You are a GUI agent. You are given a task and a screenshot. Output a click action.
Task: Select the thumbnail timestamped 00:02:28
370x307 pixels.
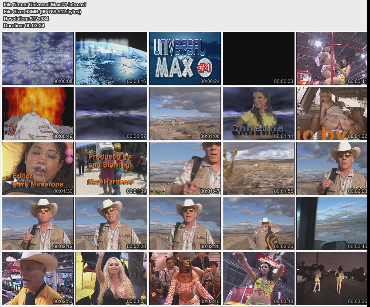185,224
